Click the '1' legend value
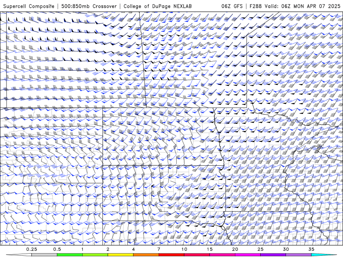This screenshot has width=343, height=257. point(82,249)
